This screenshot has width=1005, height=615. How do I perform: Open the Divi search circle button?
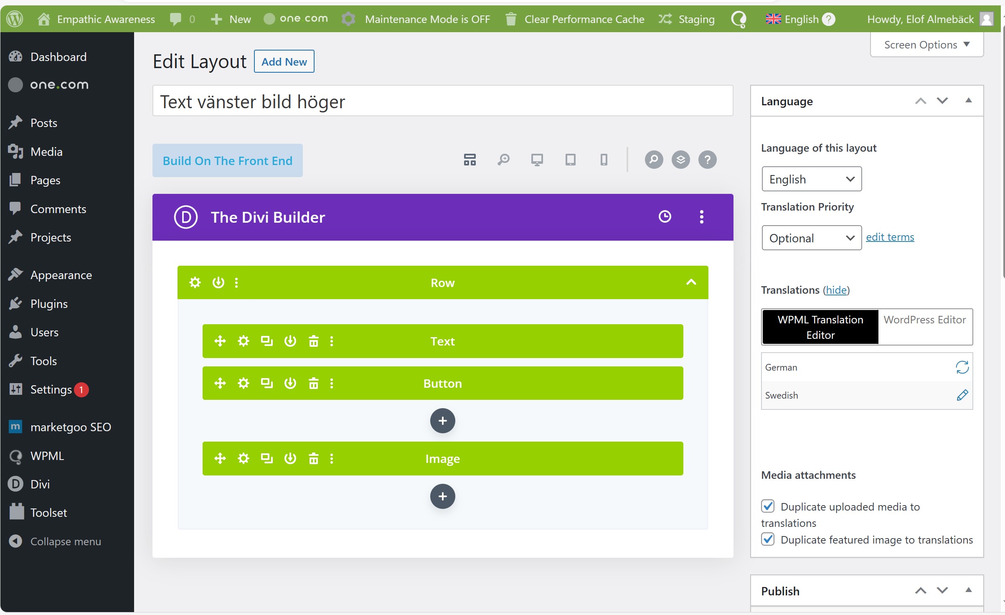654,160
